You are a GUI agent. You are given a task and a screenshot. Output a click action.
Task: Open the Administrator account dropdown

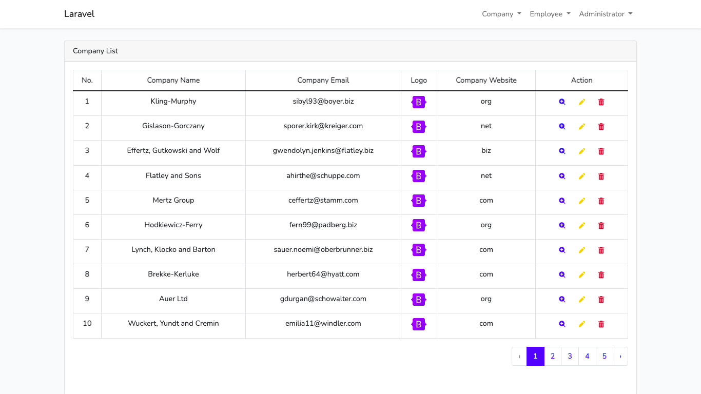(606, 14)
